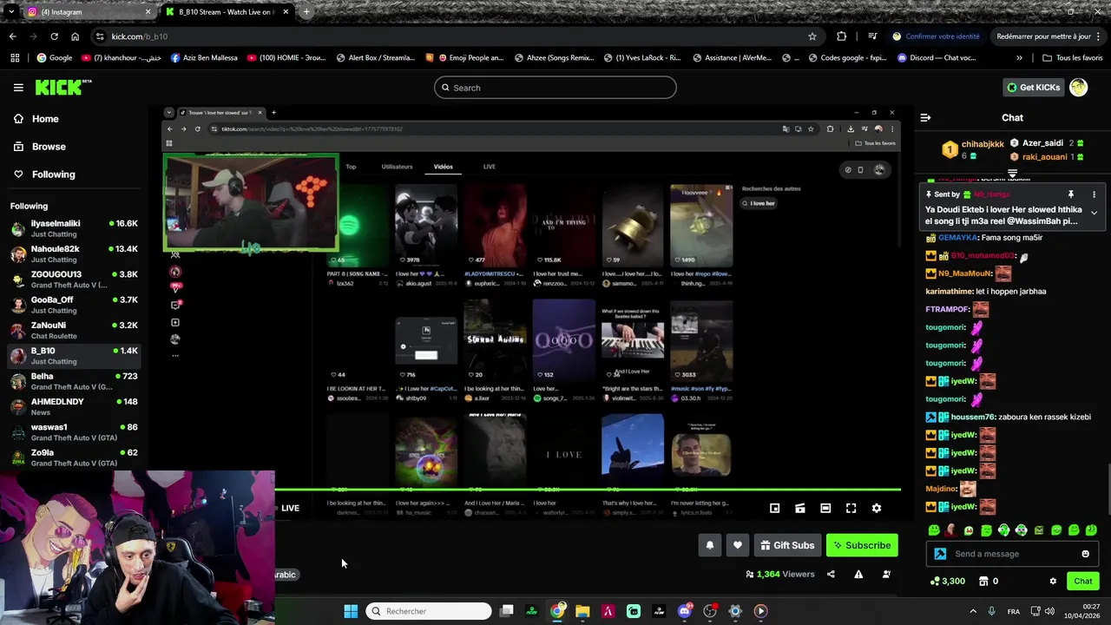Open the Belha channel
This screenshot has height=625, width=1111.
point(74,381)
